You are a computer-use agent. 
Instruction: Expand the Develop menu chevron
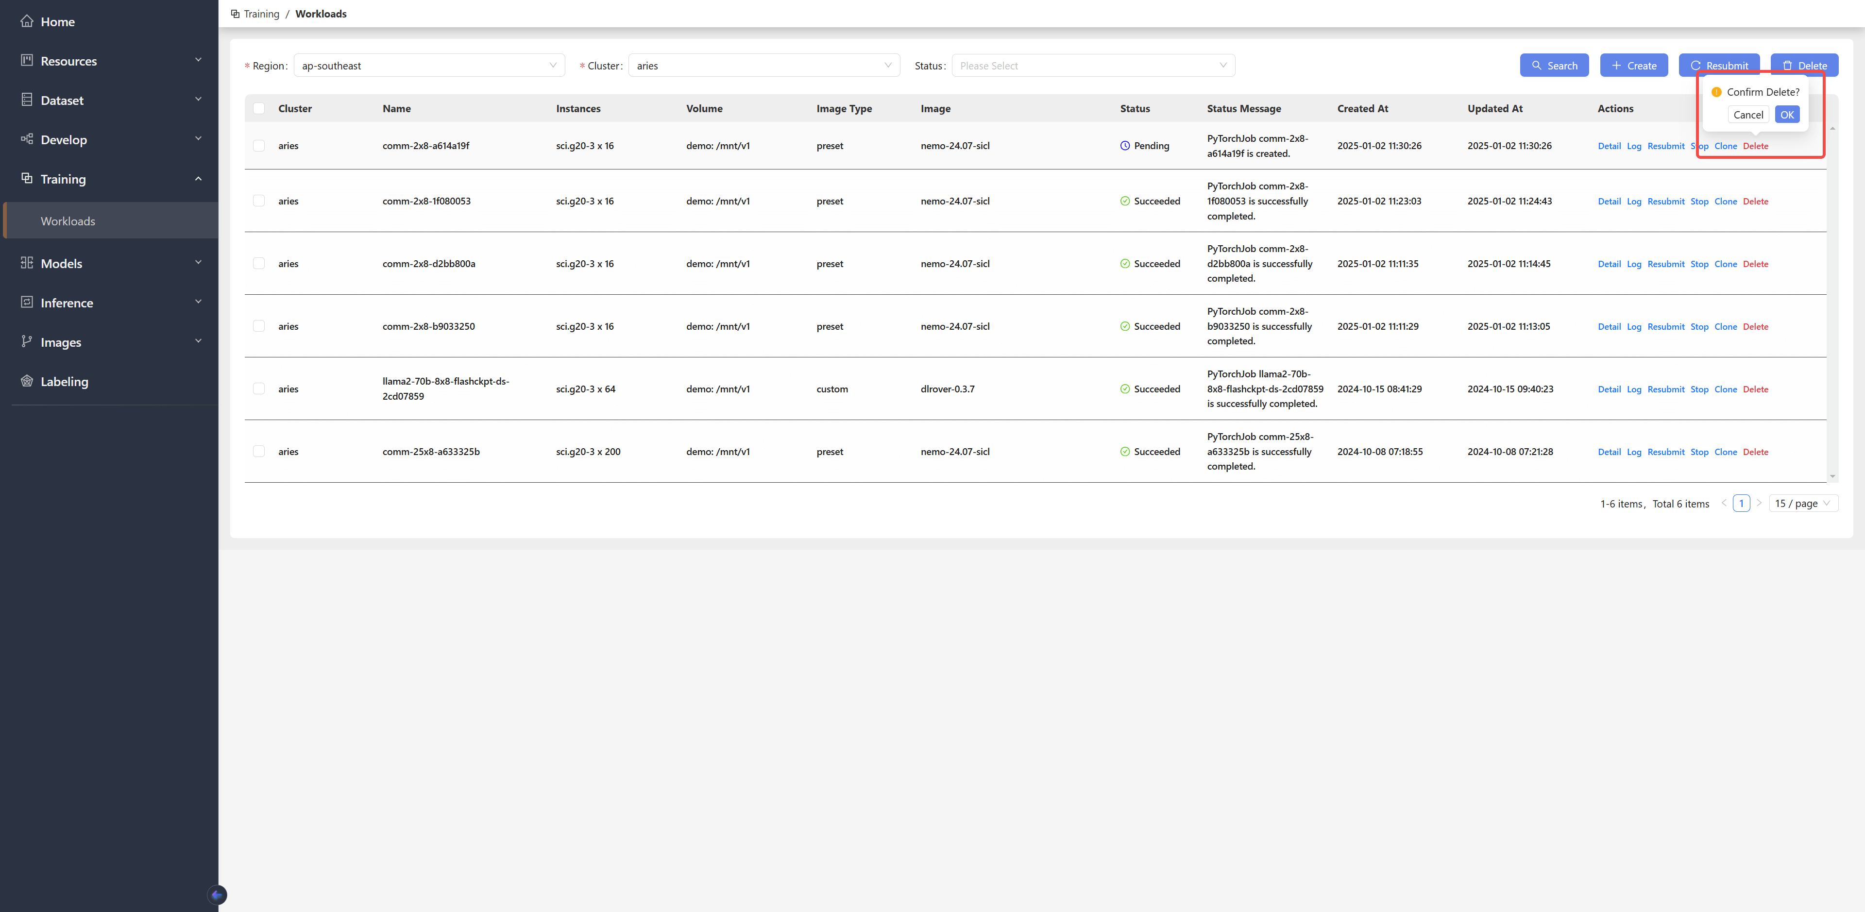[198, 138]
